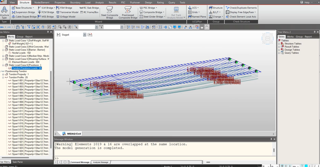320x167 pixels.
Task: Switch to Analysis Message tab
Action: pyautogui.click(x=101, y=162)
